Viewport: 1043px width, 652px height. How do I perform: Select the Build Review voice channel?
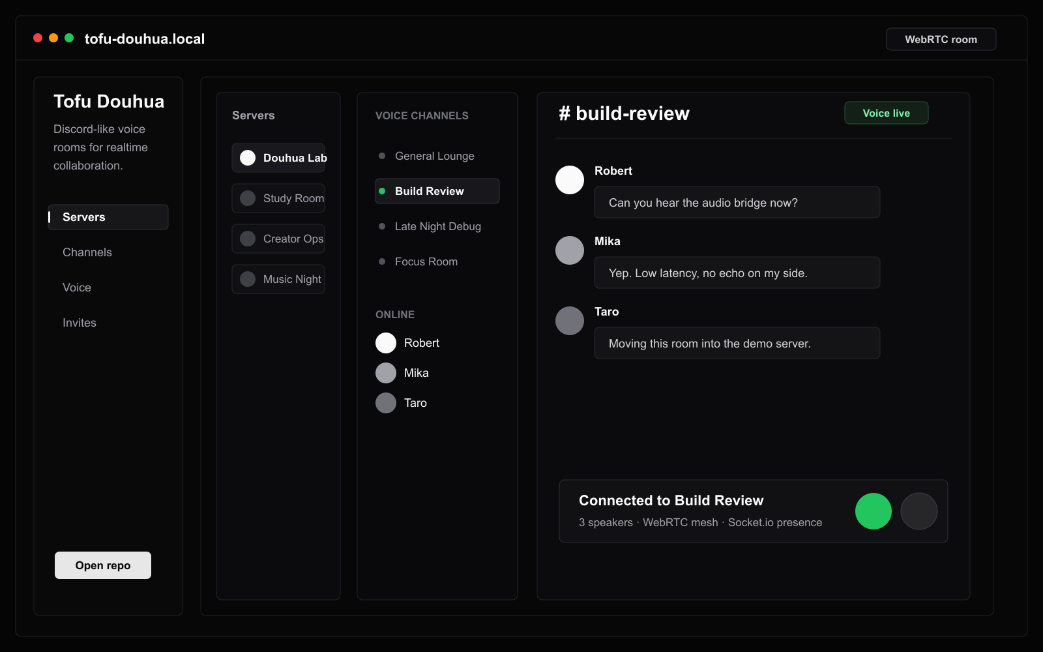[437, 191]
